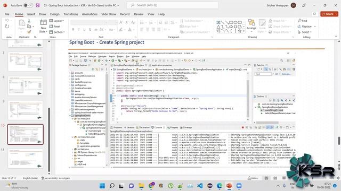Open Shape Effects dropdown
Viewport: 341px width, 191px height.
click(x=280, y=32)
